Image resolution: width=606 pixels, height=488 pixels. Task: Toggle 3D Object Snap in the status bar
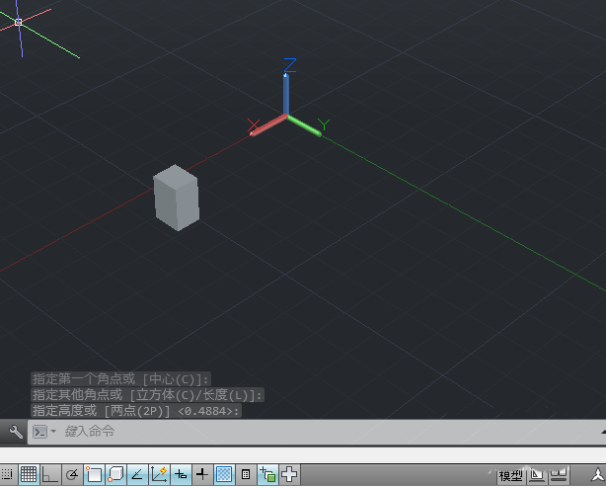(x=115, y=474)
